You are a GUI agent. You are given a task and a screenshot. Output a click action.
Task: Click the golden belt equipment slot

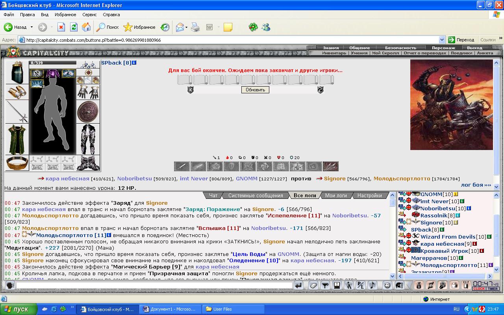(17, 163)
